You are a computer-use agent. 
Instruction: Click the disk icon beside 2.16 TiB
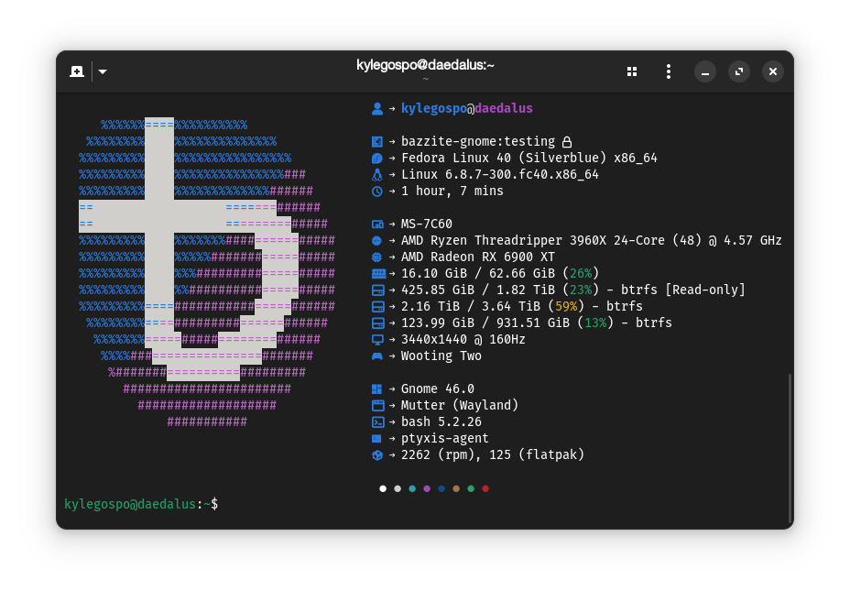378,306
